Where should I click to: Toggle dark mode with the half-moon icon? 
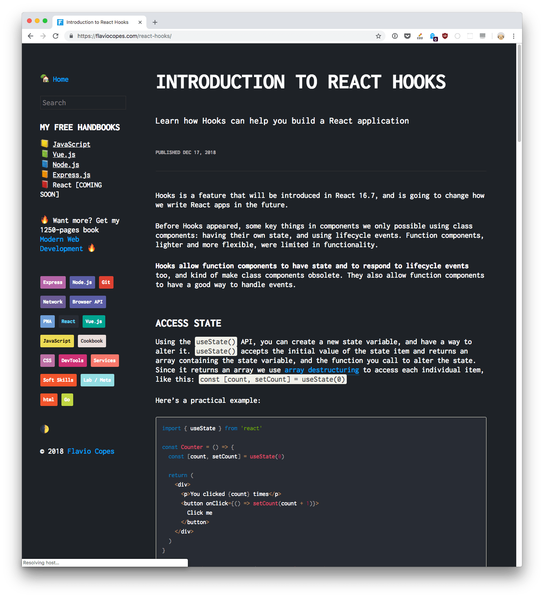44,429
